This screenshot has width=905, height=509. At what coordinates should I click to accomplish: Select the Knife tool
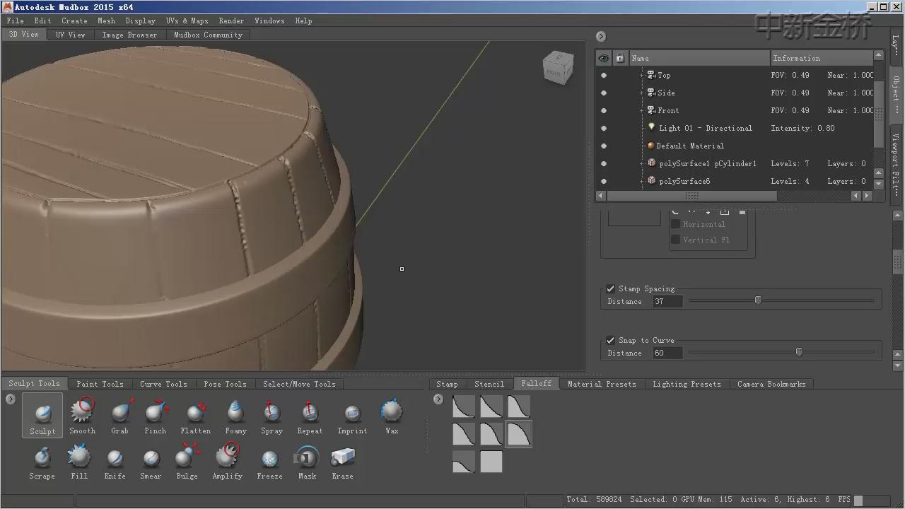click(115, 462)
